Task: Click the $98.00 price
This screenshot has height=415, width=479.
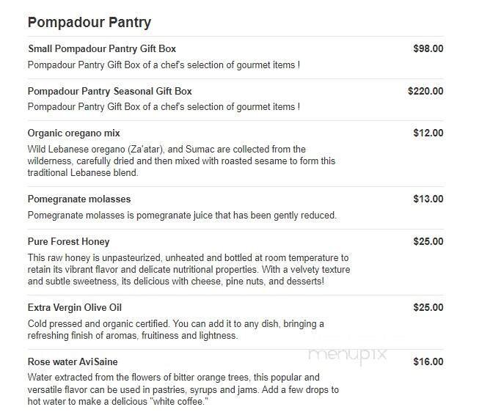Action: pos(428,49)
